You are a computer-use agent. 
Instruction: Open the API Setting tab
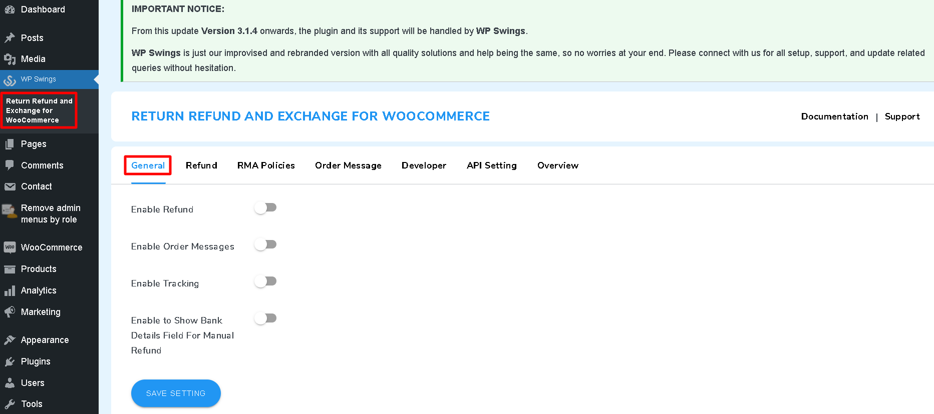pos(492,165)
